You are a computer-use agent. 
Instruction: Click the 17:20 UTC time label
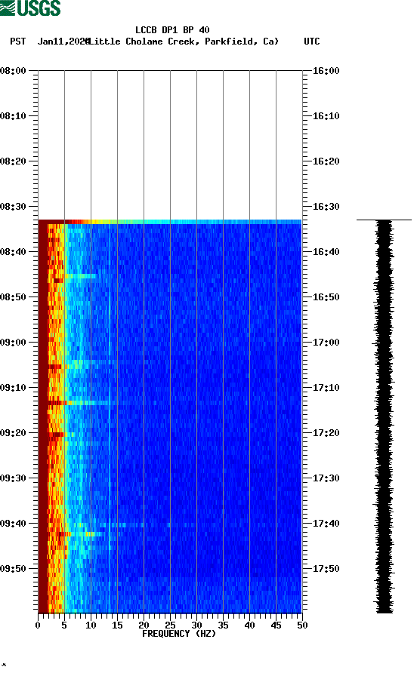pyautogui.click(x=326, y=432)
